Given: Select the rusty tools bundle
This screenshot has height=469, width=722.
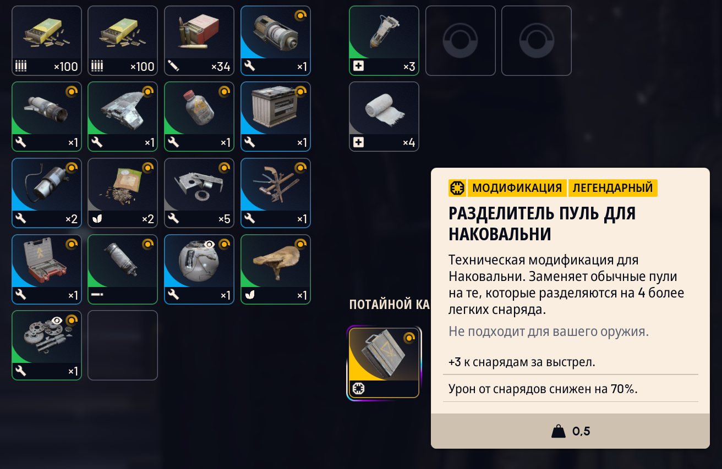Looking at the screenshot, I should [276, 193].
